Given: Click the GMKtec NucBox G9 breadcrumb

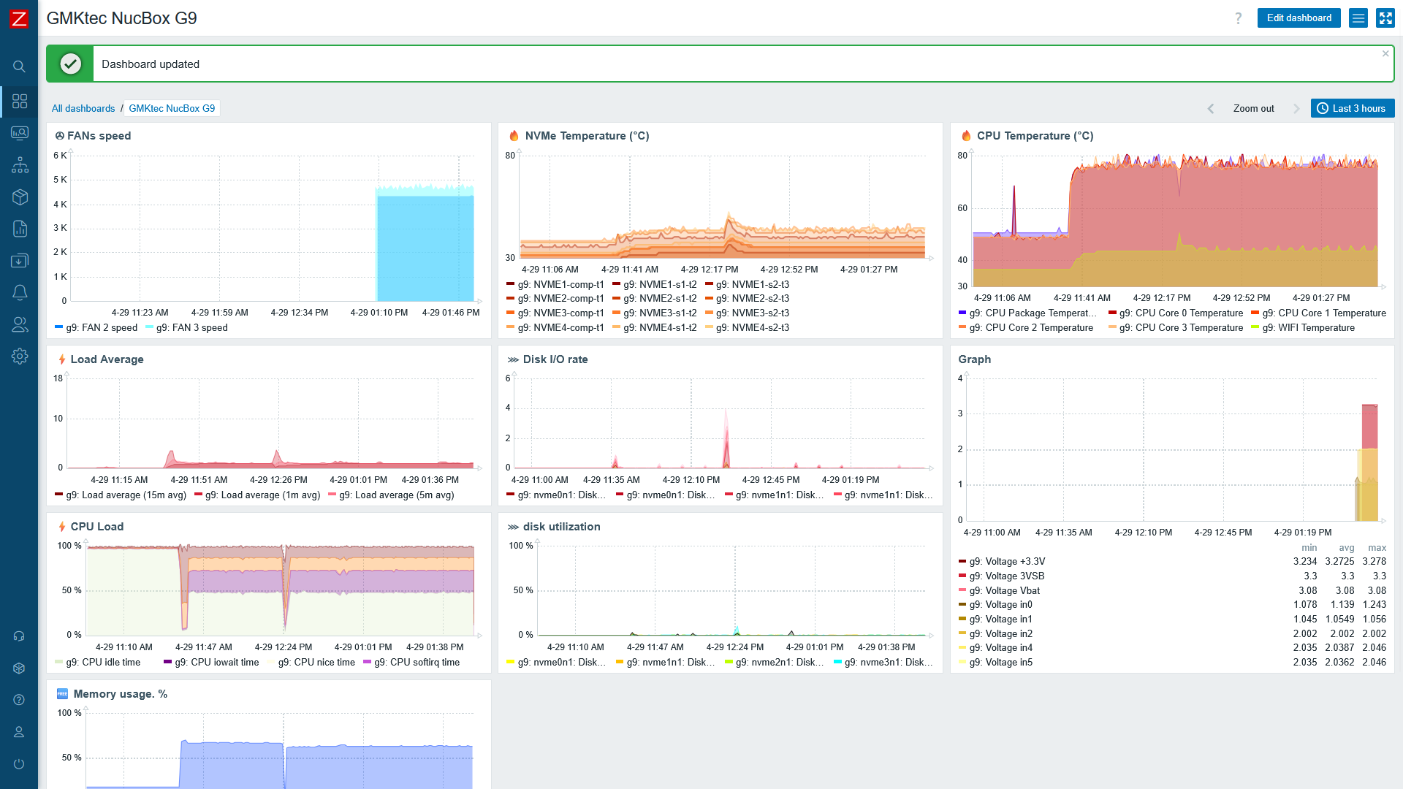Looking at the screenshot, I should point(172,108).
